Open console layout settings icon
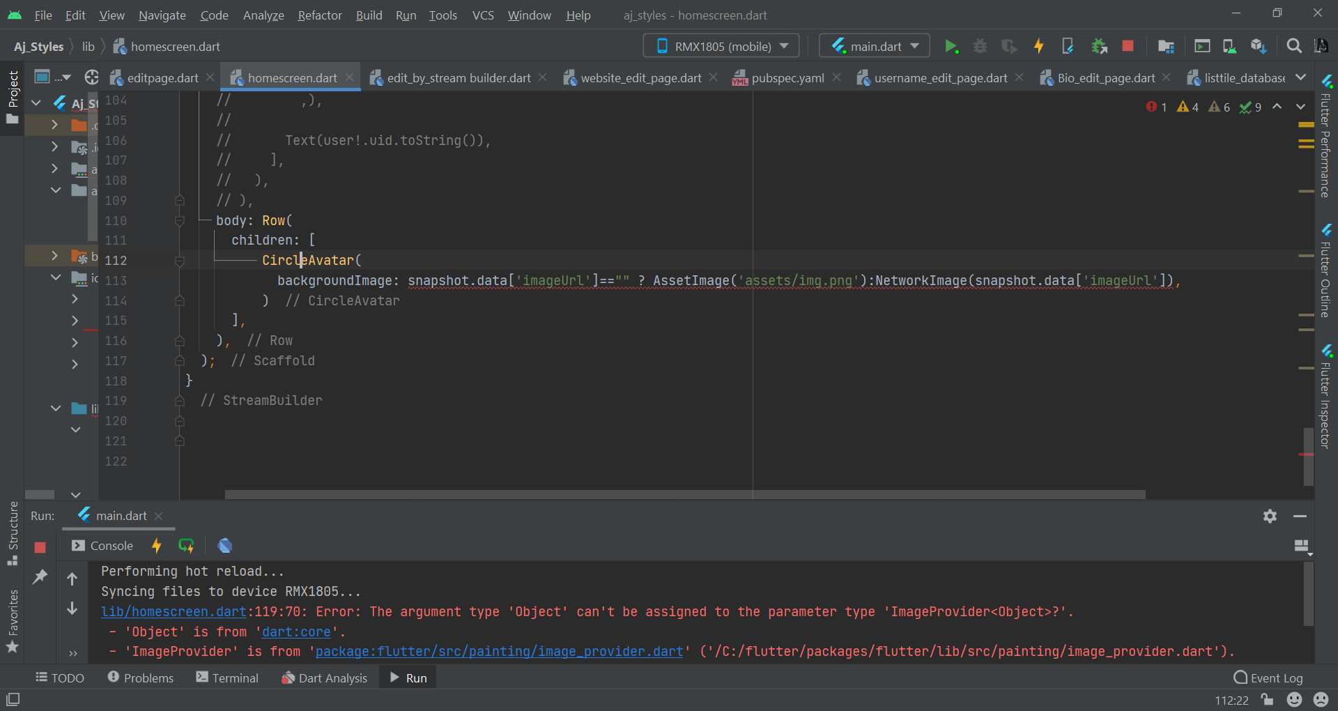1338x711 pixels. click(x=1302, y=546)
